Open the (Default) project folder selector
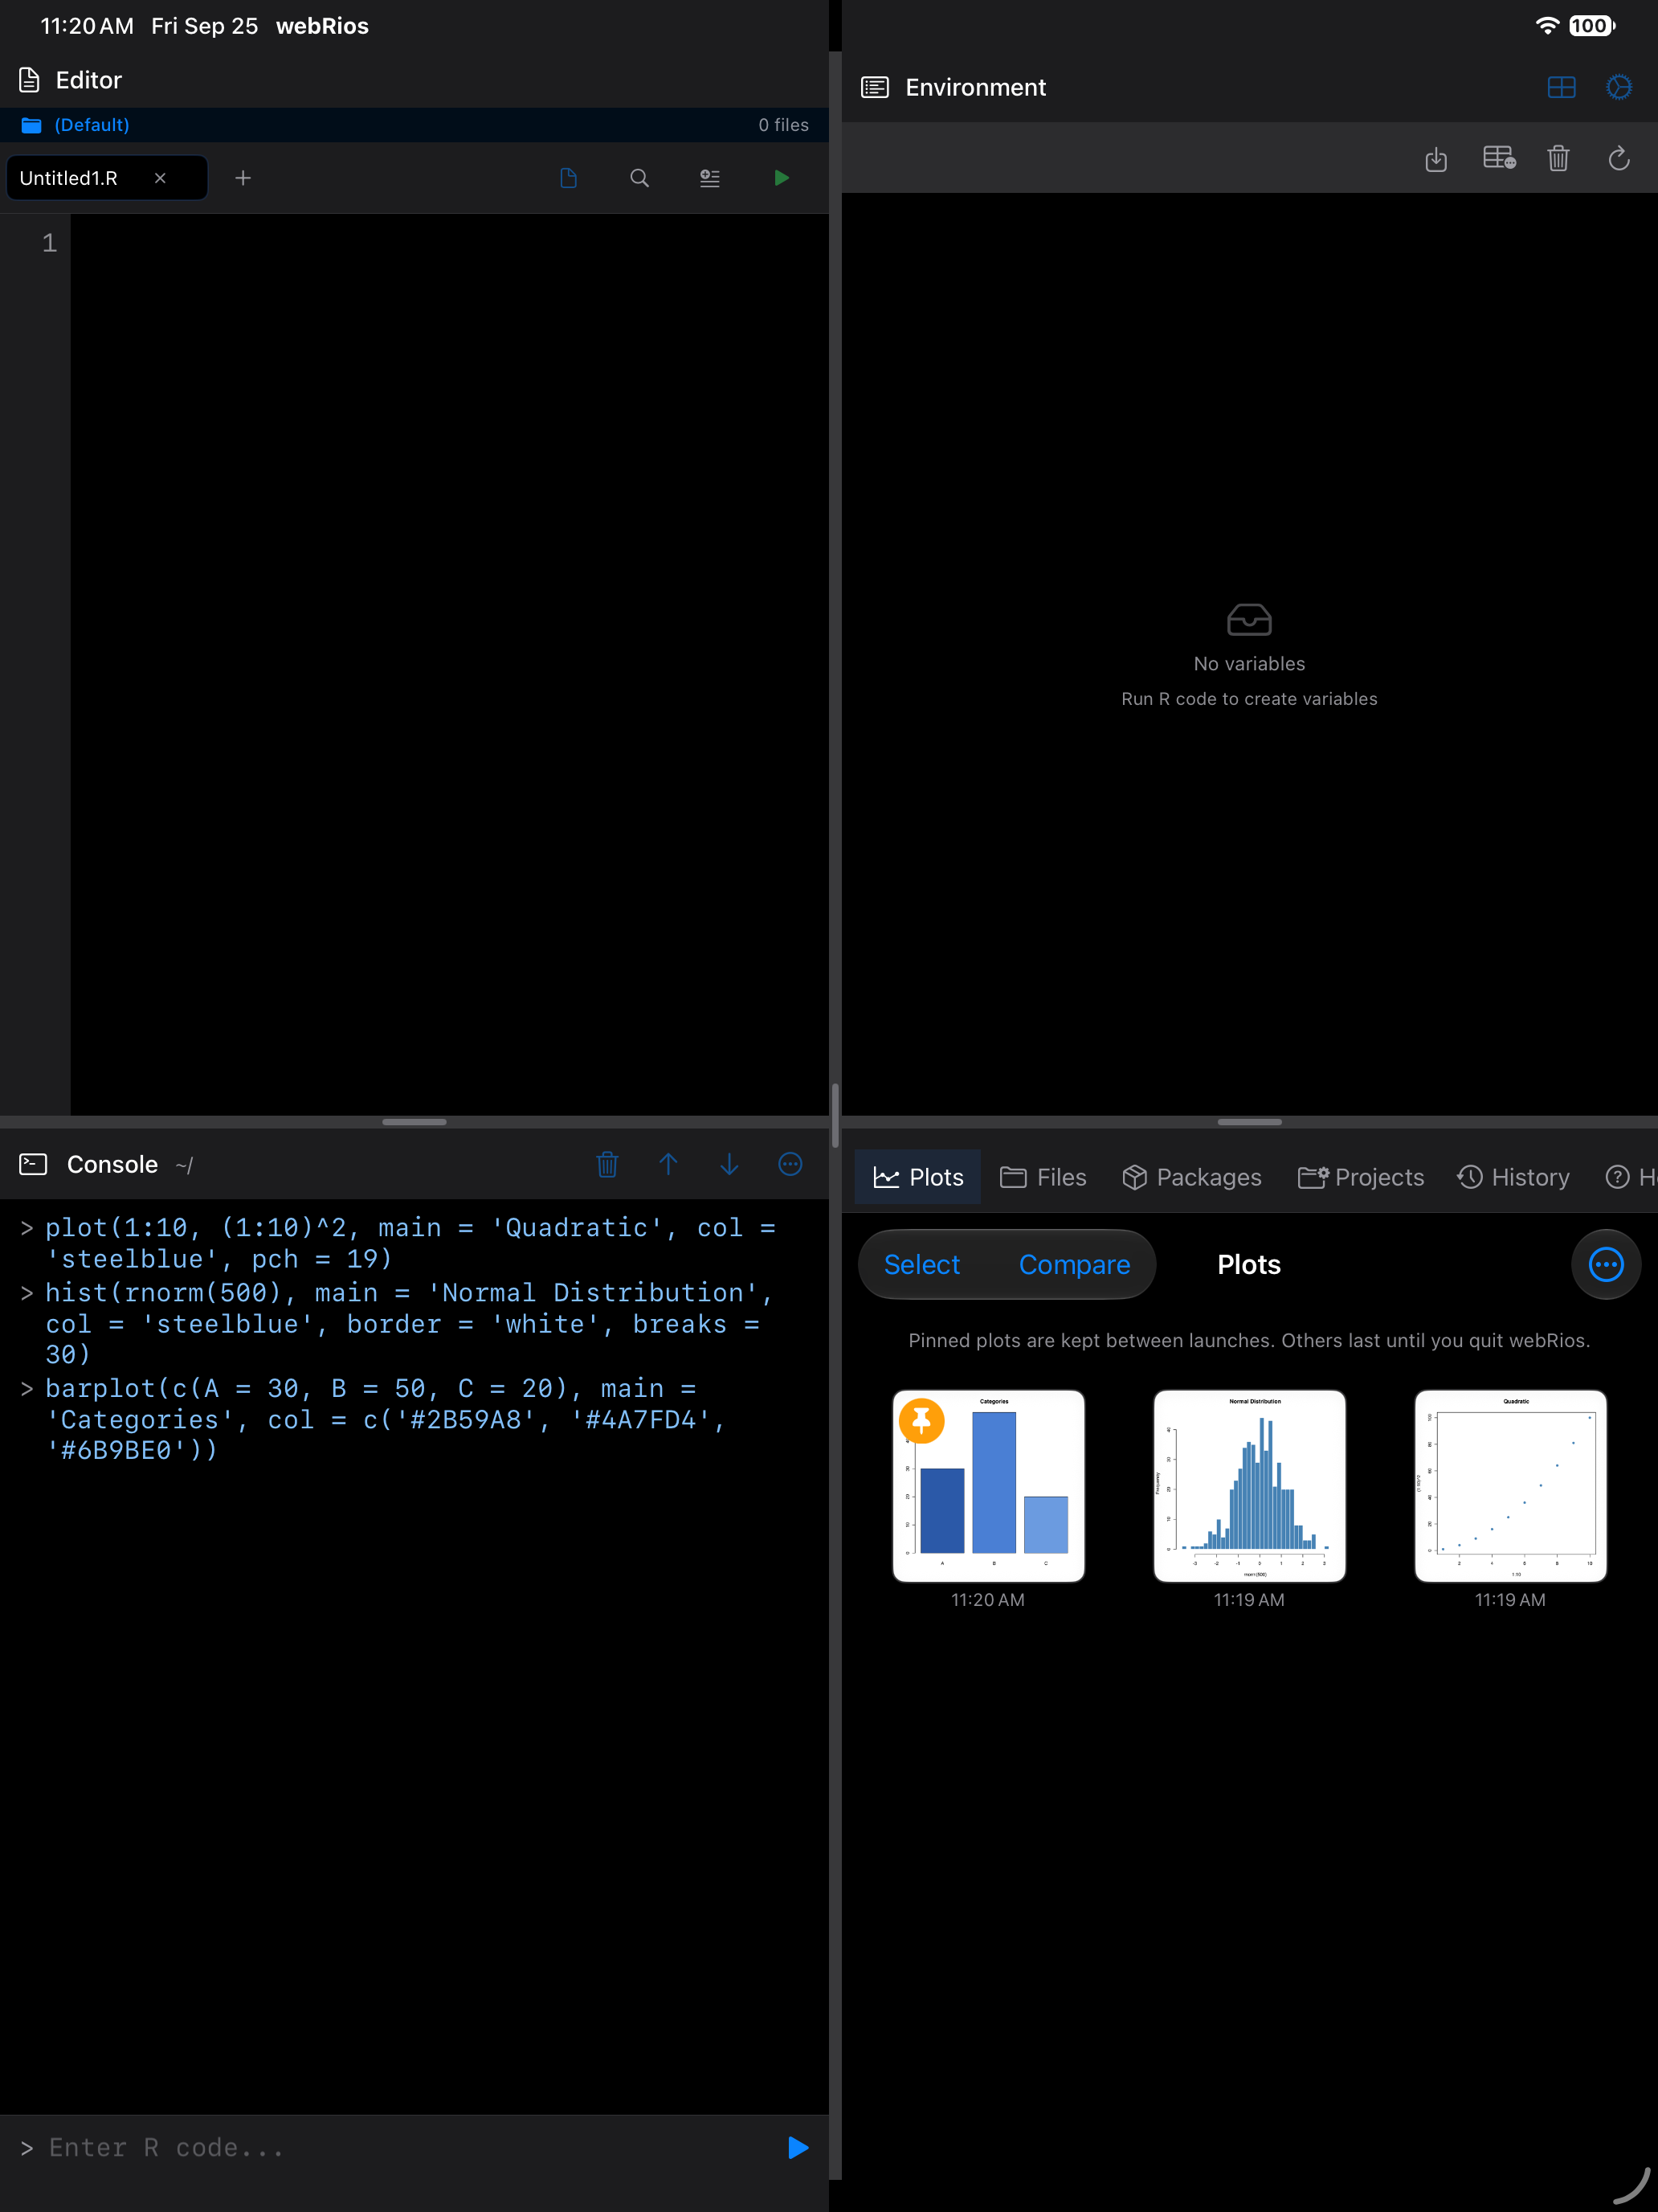1658x2212 pixels. click(x=76, y=125)
